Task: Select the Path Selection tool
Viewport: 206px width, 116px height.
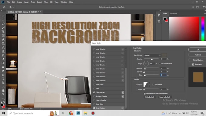Action: (x=3, y=83)
